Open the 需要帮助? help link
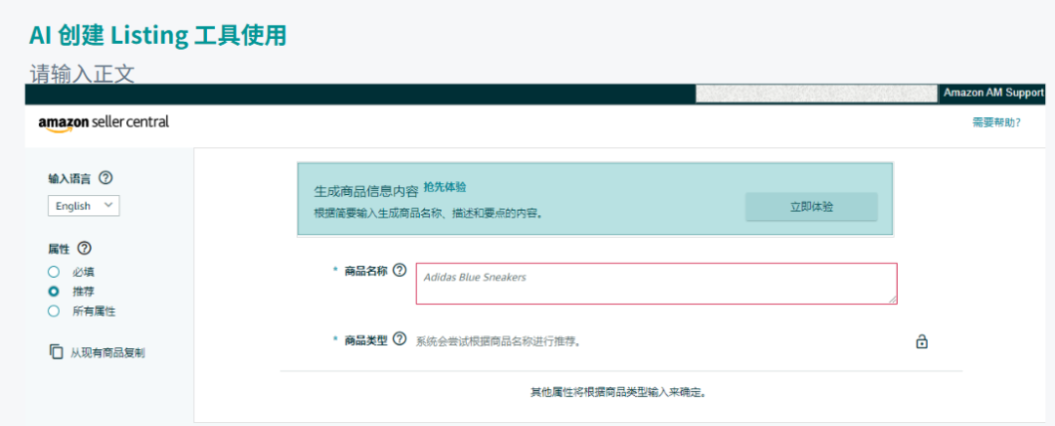 tap(995, 123)
